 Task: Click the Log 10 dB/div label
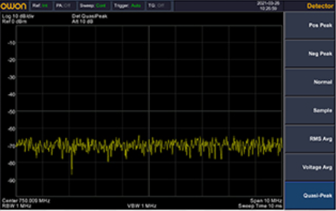point(18,16)
